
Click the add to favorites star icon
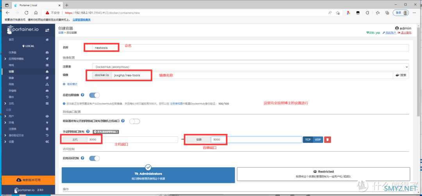[x=338, y=12]
